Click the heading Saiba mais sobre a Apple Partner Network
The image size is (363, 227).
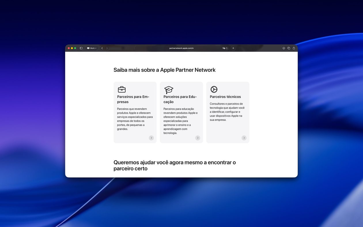(164, 70)
